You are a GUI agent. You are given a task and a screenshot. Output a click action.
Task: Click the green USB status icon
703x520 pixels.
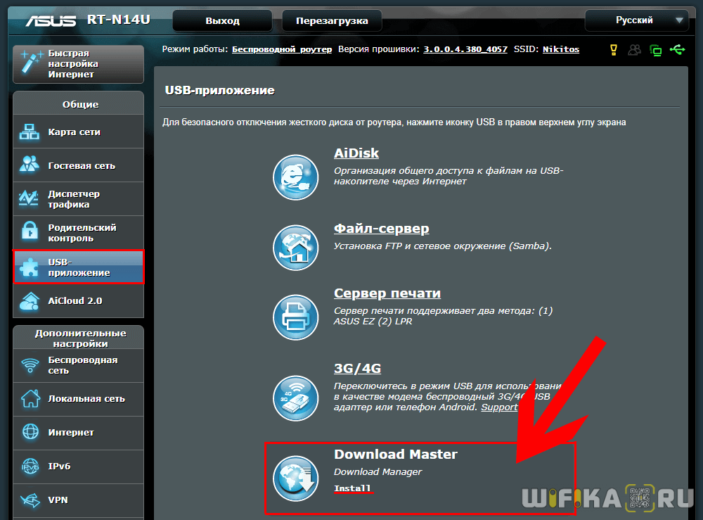point(678,49)
